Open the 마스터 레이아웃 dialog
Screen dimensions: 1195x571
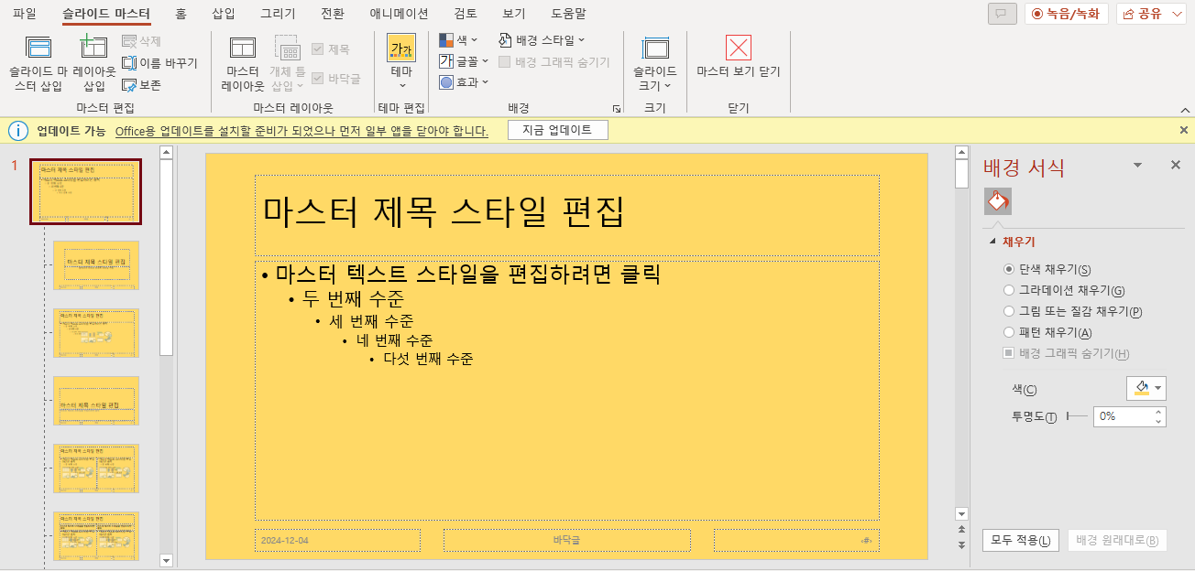coord(243,64)
